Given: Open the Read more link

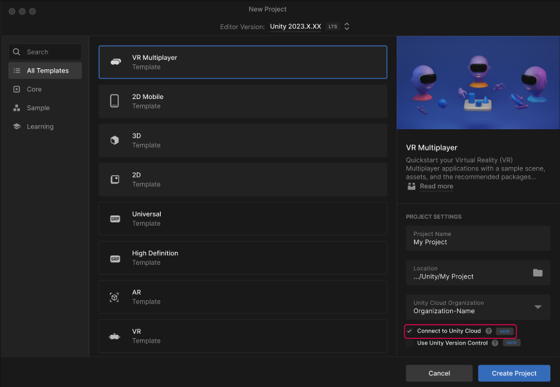Looking at the screenshot, I should (436, 186).
